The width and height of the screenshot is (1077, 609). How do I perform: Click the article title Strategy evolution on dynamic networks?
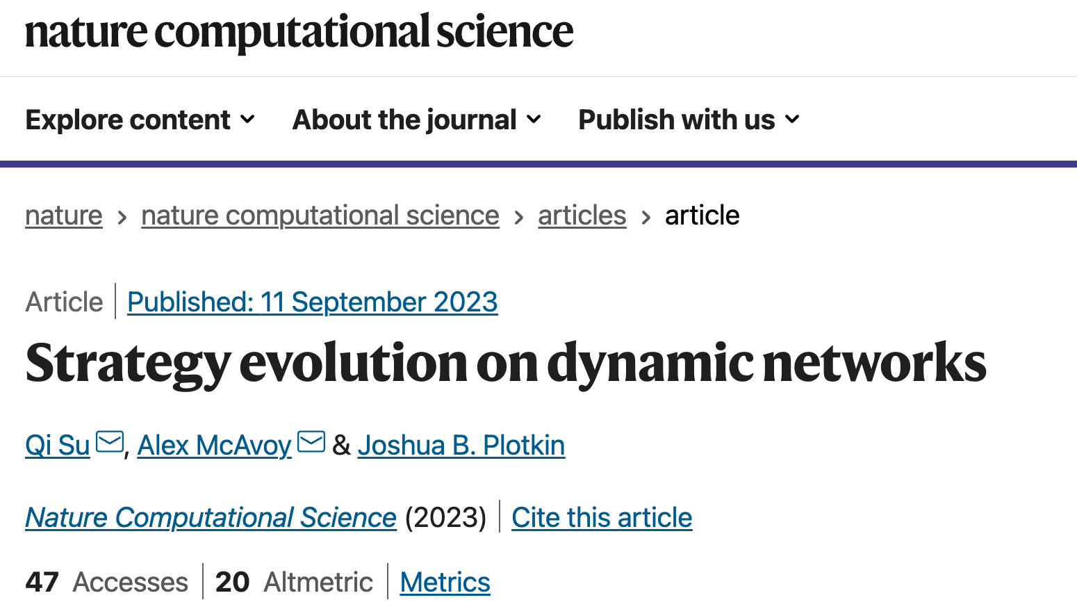click(506, 363)
